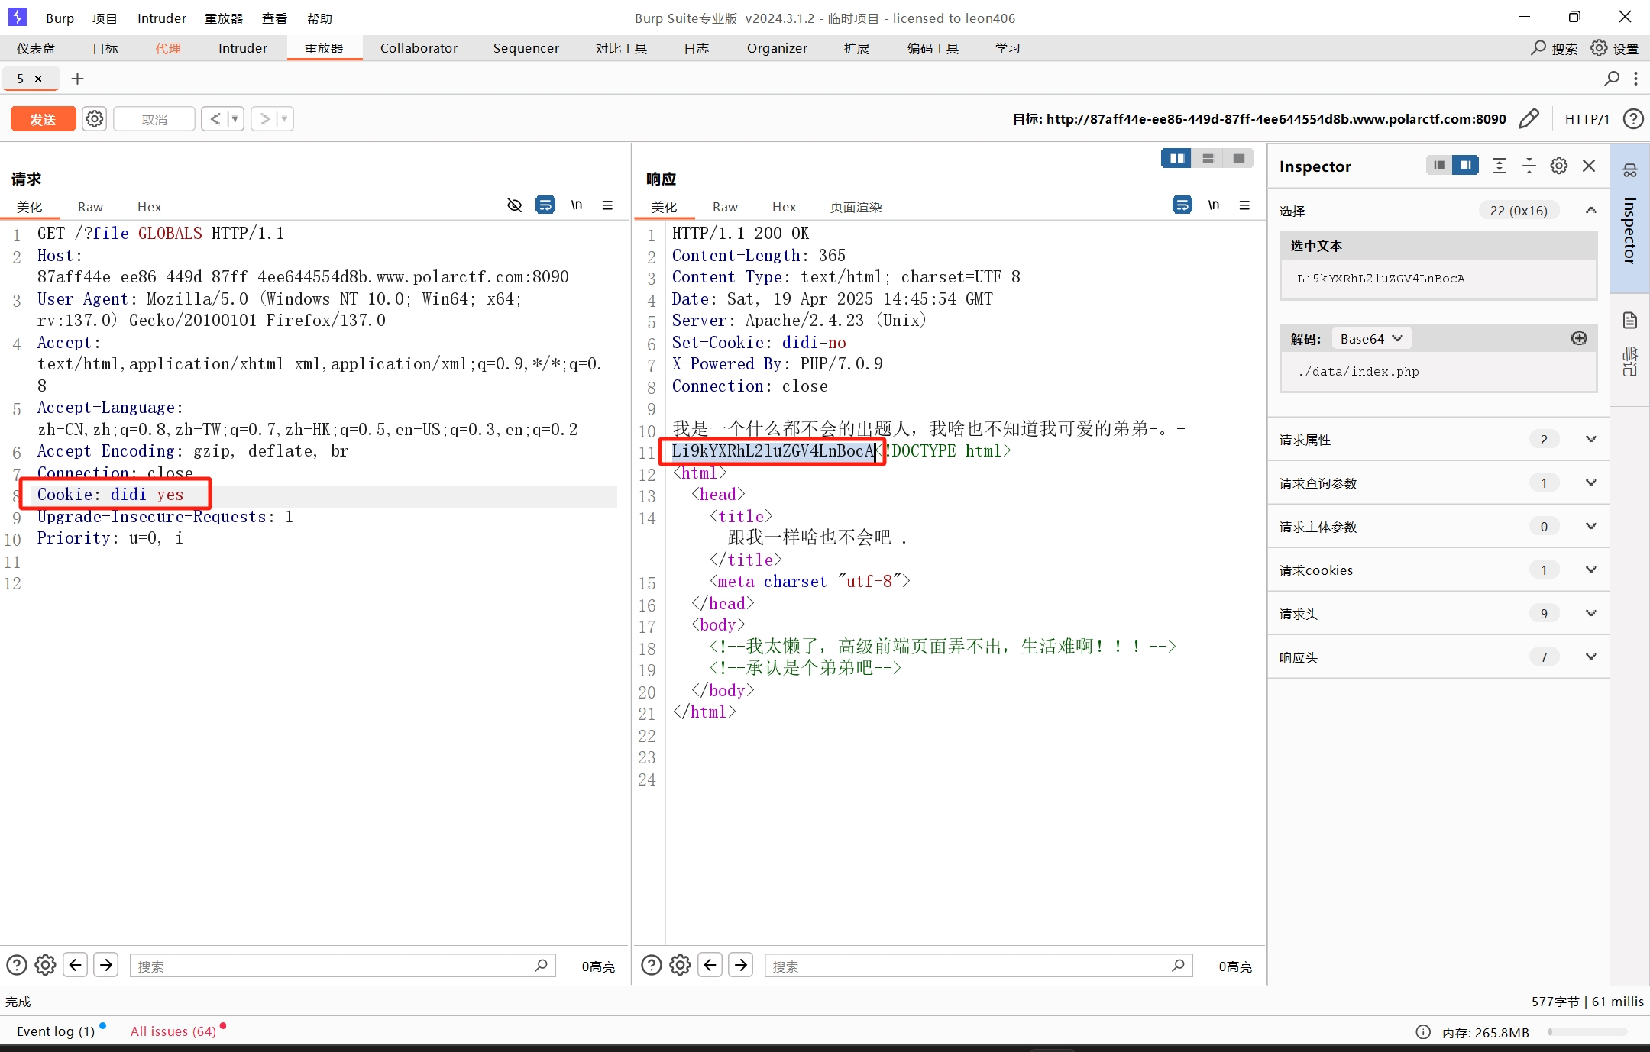This screenshot has width=1650, height=1052.
Task: Open Inspector settings gear icon
Action: tap(1558, 166)
